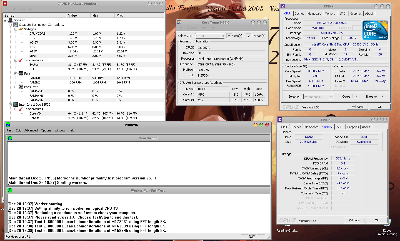This screenshot has height=241, width=400.
Task: Click the Min column header in Hardware Monitor
Action: (102, 15)
